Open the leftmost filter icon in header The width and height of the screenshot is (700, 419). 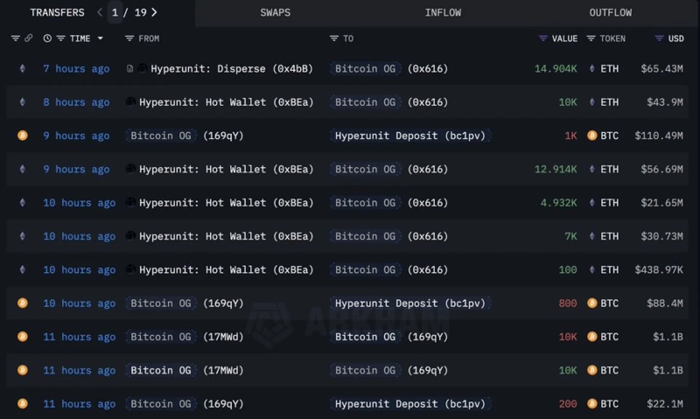pos(15,38)
